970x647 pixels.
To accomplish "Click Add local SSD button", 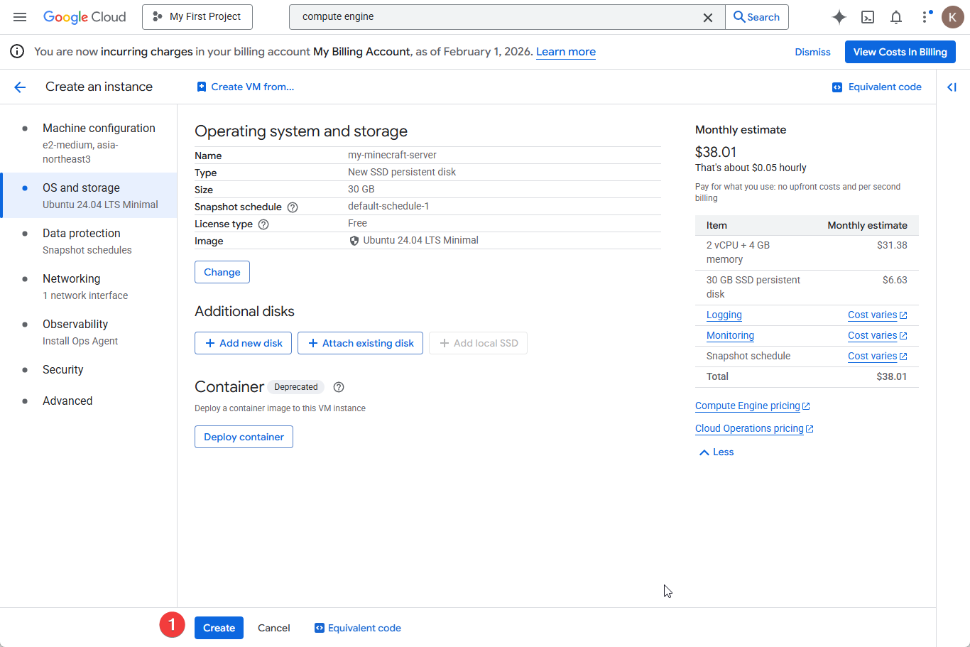I will 479,343.
